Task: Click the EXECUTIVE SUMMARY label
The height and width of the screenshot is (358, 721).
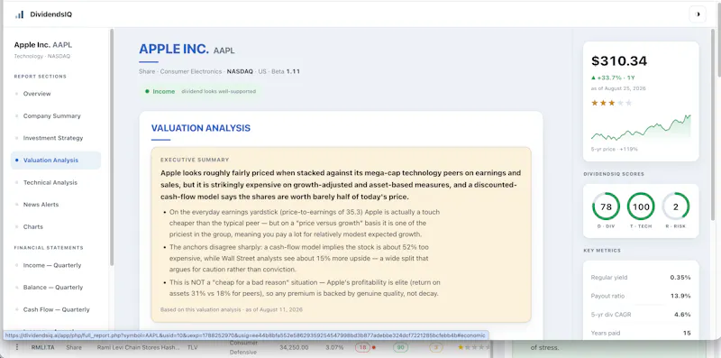Action: pos(195,161)
